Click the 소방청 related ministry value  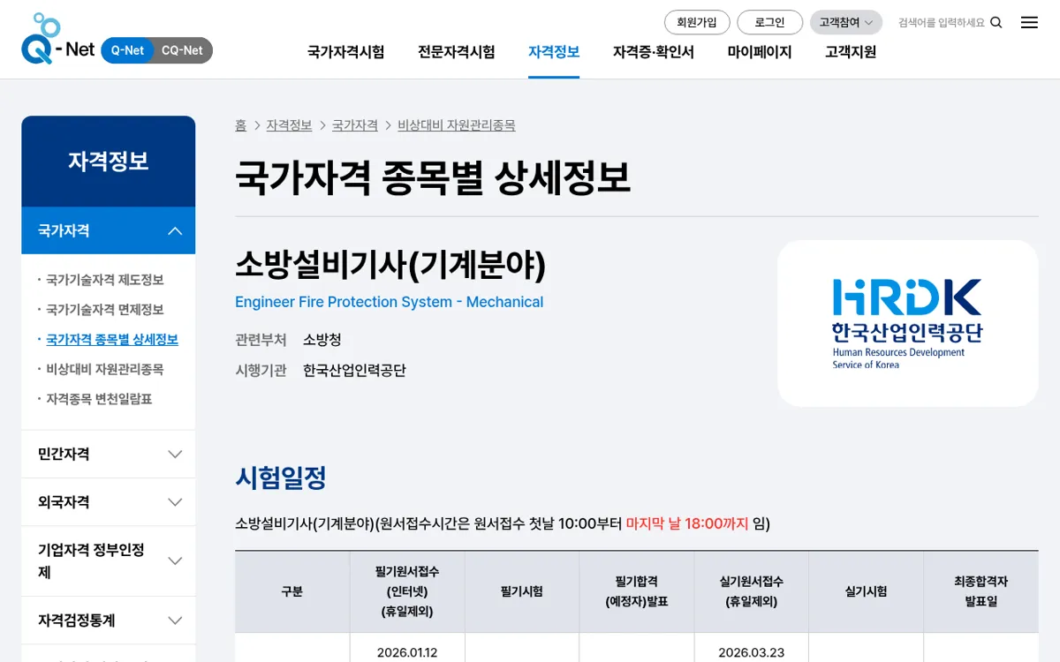(322, 340)
